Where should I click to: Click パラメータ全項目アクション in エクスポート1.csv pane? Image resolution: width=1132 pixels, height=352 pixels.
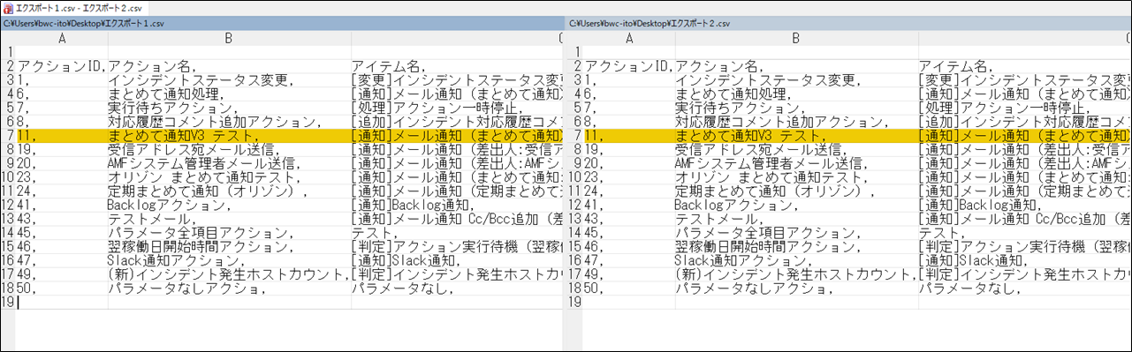[x=202, y=233]
